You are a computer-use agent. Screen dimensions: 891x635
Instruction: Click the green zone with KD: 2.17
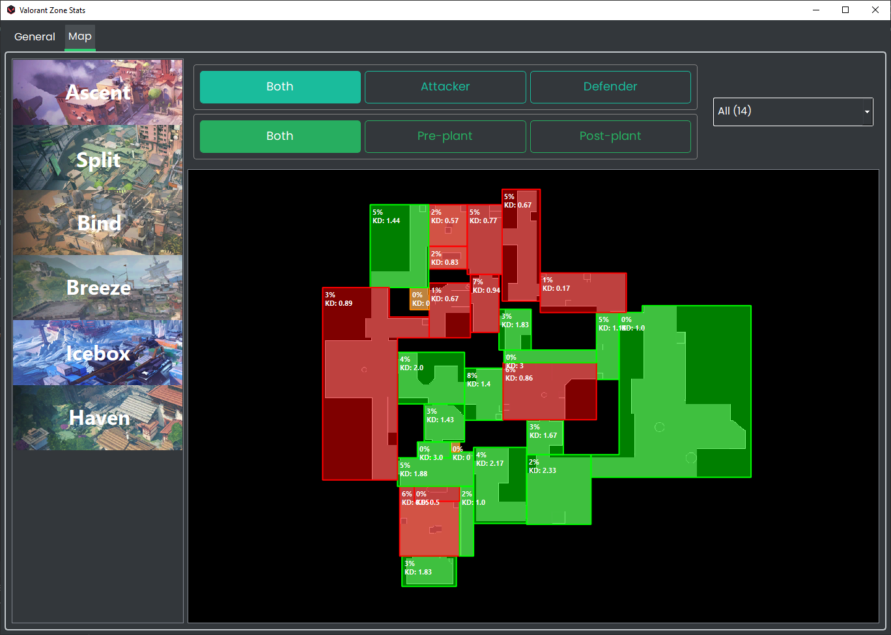pos(500,485)
